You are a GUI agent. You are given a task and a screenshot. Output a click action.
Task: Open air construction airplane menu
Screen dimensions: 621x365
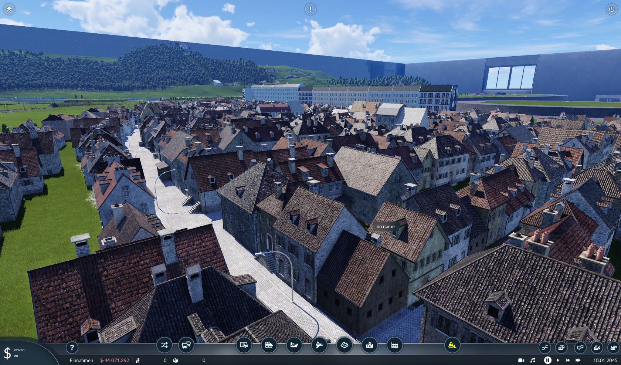(x=319, y=345)
